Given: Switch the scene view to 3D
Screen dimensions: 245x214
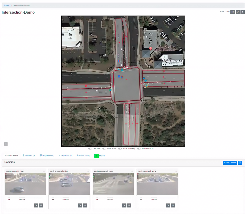Looking at the screenshot, I should tap(233, 12).
